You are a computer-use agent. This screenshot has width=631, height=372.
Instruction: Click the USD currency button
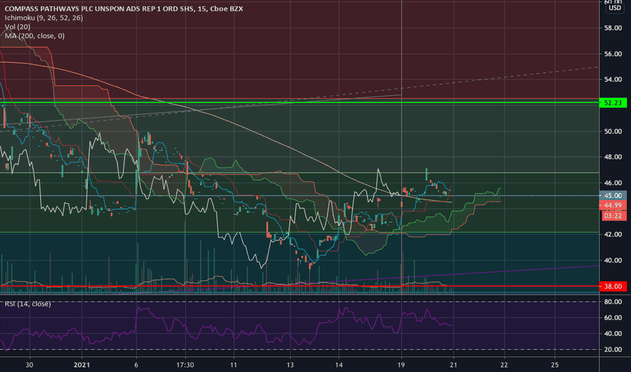click(615, 7)
